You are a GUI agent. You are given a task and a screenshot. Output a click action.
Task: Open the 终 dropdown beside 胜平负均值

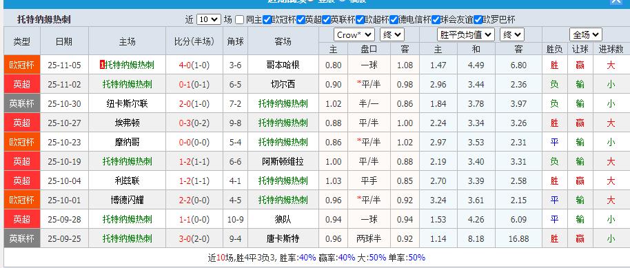(512, 35)
